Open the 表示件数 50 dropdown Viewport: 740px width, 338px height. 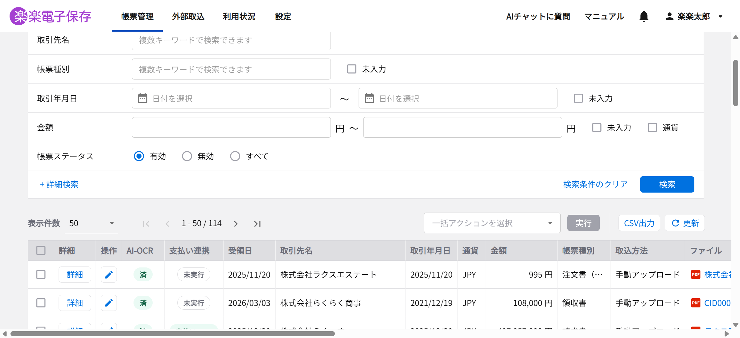coord(91,223)
